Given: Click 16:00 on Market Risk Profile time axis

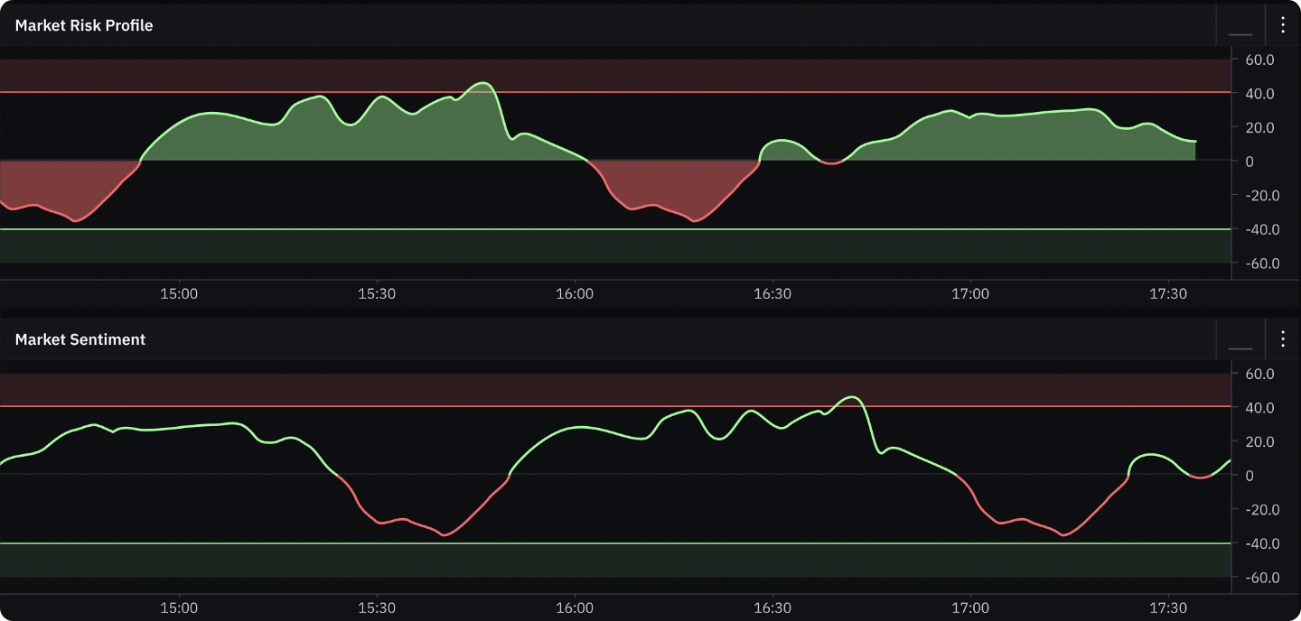Looking at the screenshot, I should point(575,294).
